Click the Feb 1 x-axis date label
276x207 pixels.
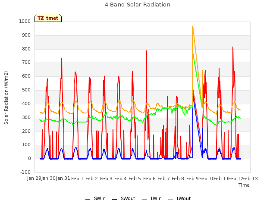tap(77, 179)
